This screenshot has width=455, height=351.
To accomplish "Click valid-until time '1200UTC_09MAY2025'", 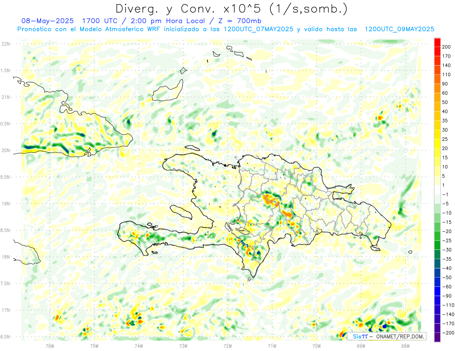I will pos(399,29).
